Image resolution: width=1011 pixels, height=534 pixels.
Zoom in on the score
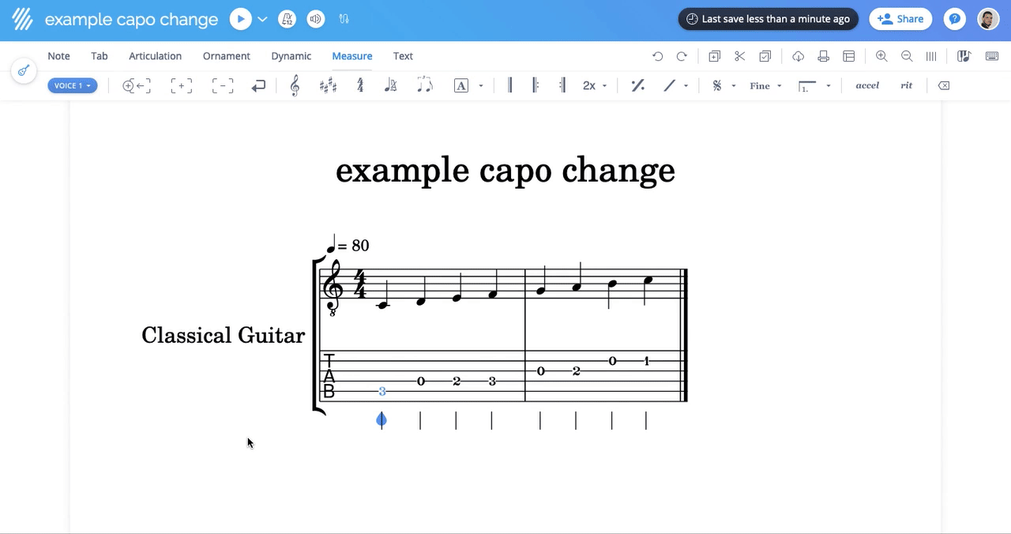coord(881,56)
